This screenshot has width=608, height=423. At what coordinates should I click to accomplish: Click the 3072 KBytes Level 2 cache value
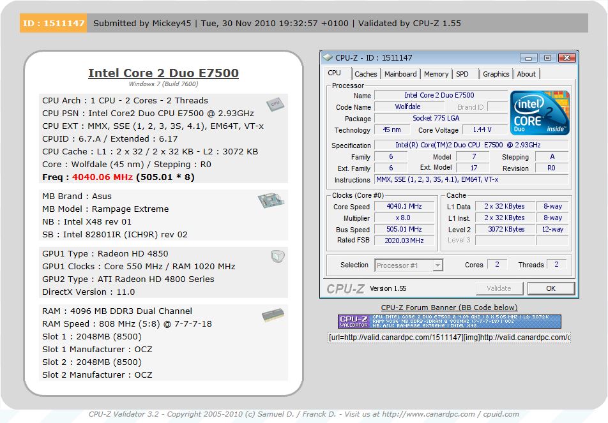505,229
